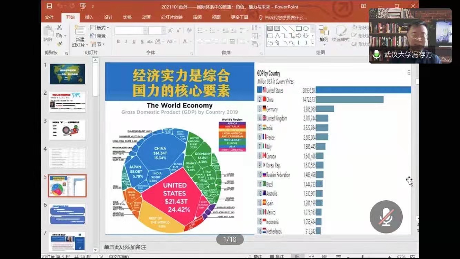Viewport: 460px width, 259px height.
Task: Open the Insert (插入) tab
Action: tap(89, 18)
